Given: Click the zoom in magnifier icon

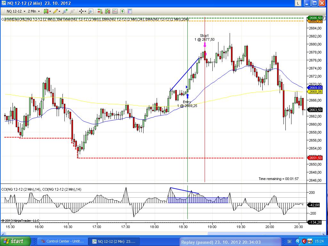Looking at the screenshot, I should 65,11.
